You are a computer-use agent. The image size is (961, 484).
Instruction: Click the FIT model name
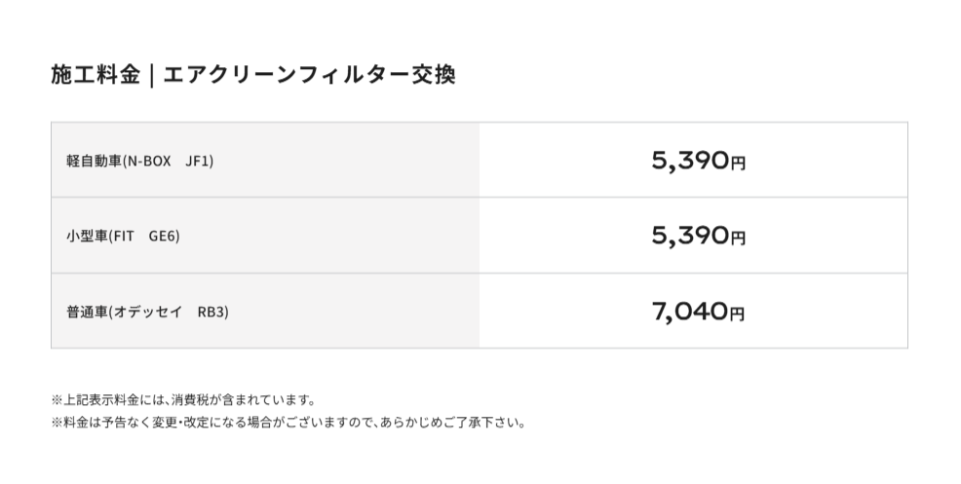pyautogui.click(x=124, y=237)
